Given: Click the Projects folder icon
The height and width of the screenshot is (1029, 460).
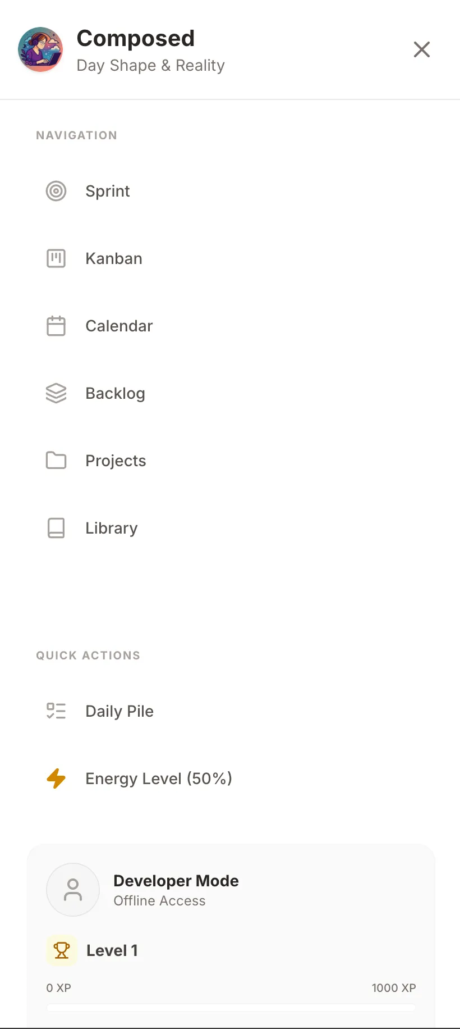Looking at the screenshot, I should (56, 461).
